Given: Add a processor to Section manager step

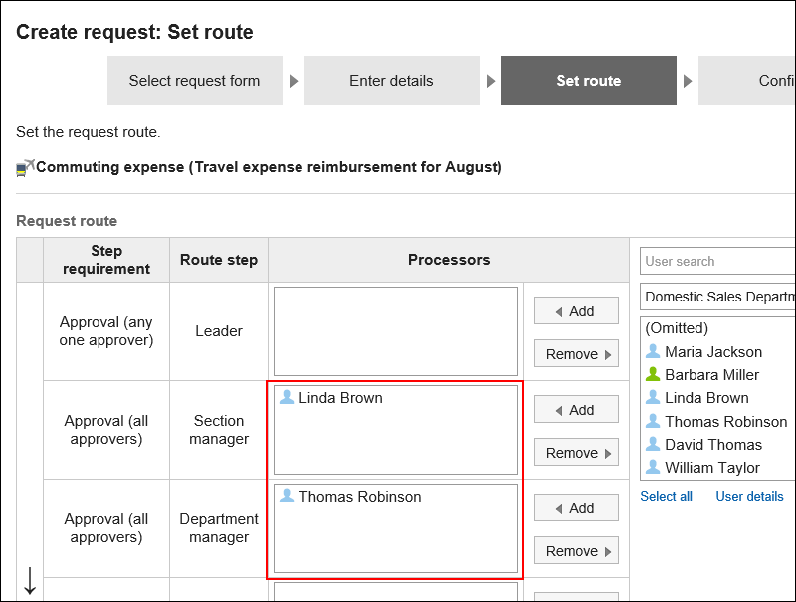Looking at the screenshot, I should 576,409.
